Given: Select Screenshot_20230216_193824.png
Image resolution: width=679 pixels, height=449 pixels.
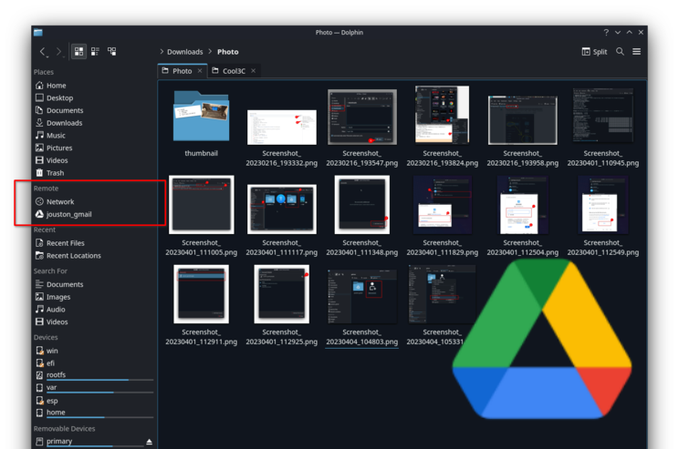Looking at the screenshot, I should pyautogui.click(x=442, y=127).
